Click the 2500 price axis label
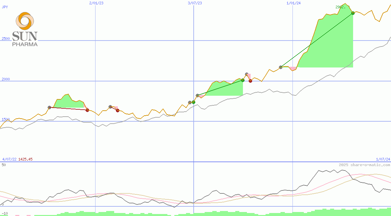 [x=6, y=39]
